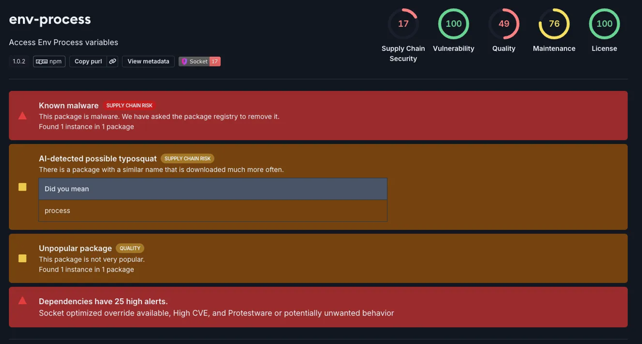Click the red warning triangle on Known malware
Screen dimensions: 642x344
pyautogui.click(x=22, y=116)
